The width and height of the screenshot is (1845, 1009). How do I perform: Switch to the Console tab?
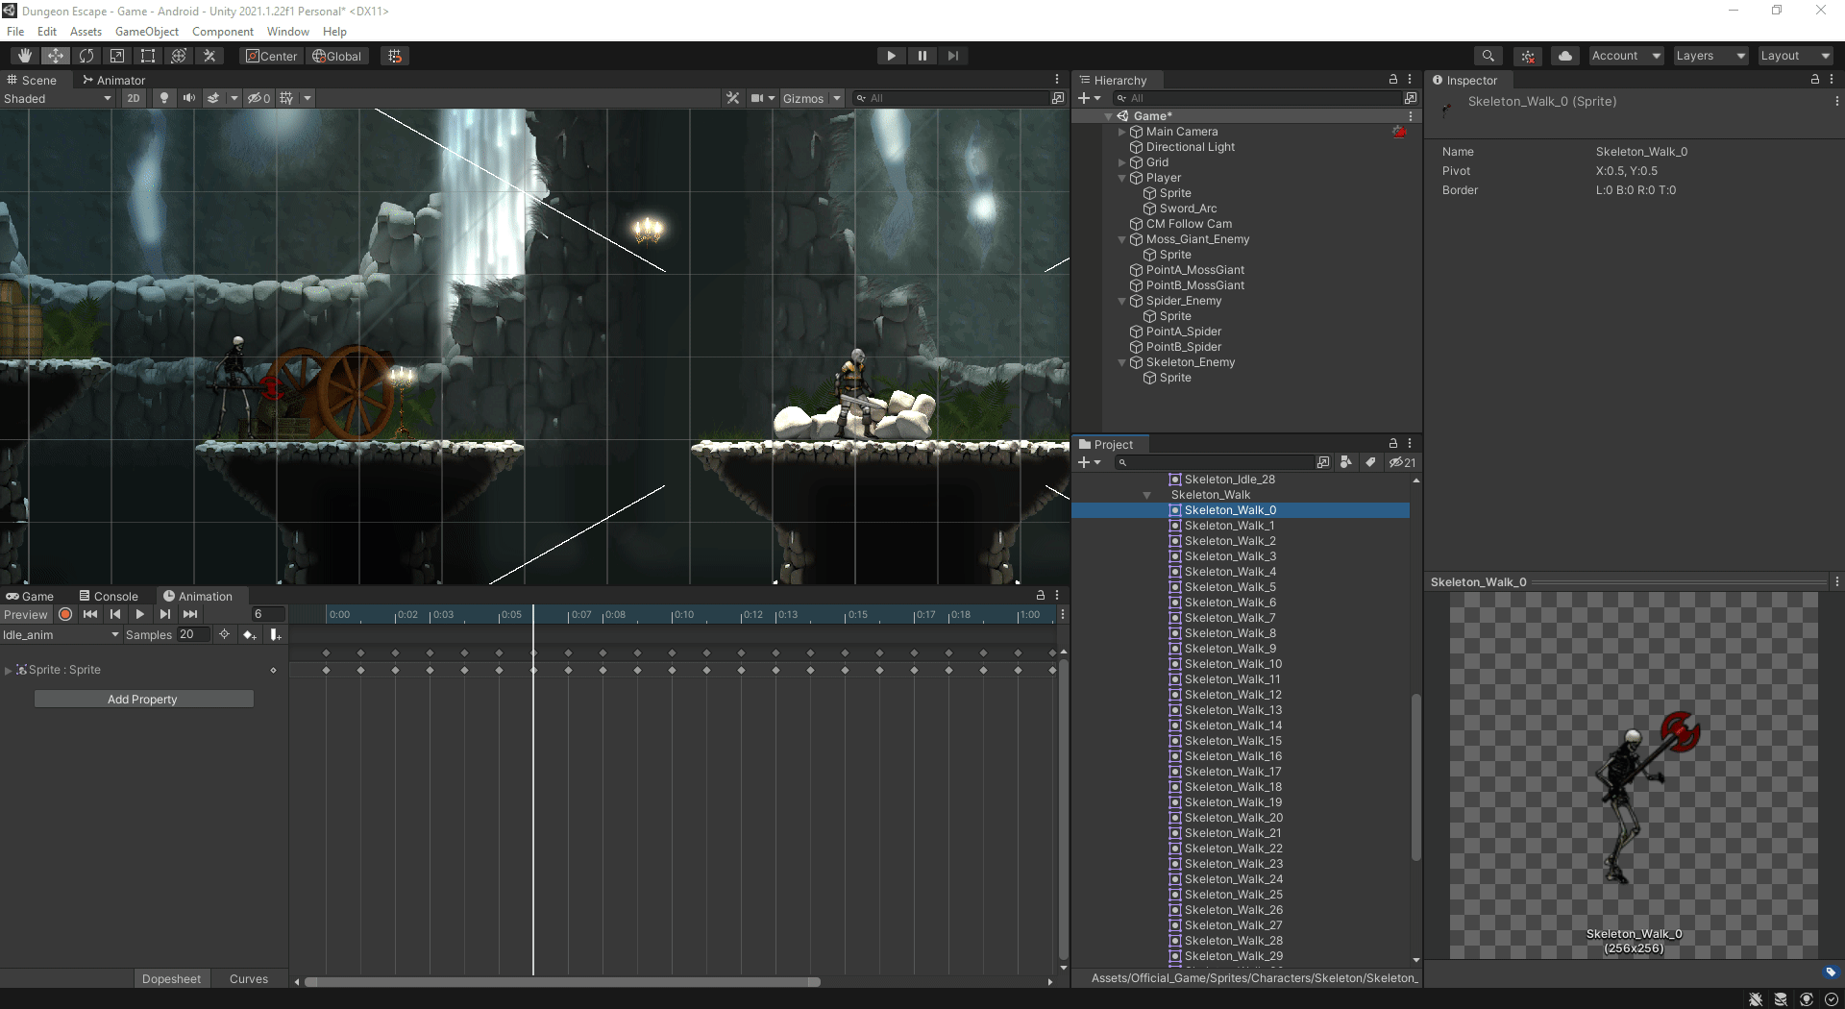click(109, 596)
